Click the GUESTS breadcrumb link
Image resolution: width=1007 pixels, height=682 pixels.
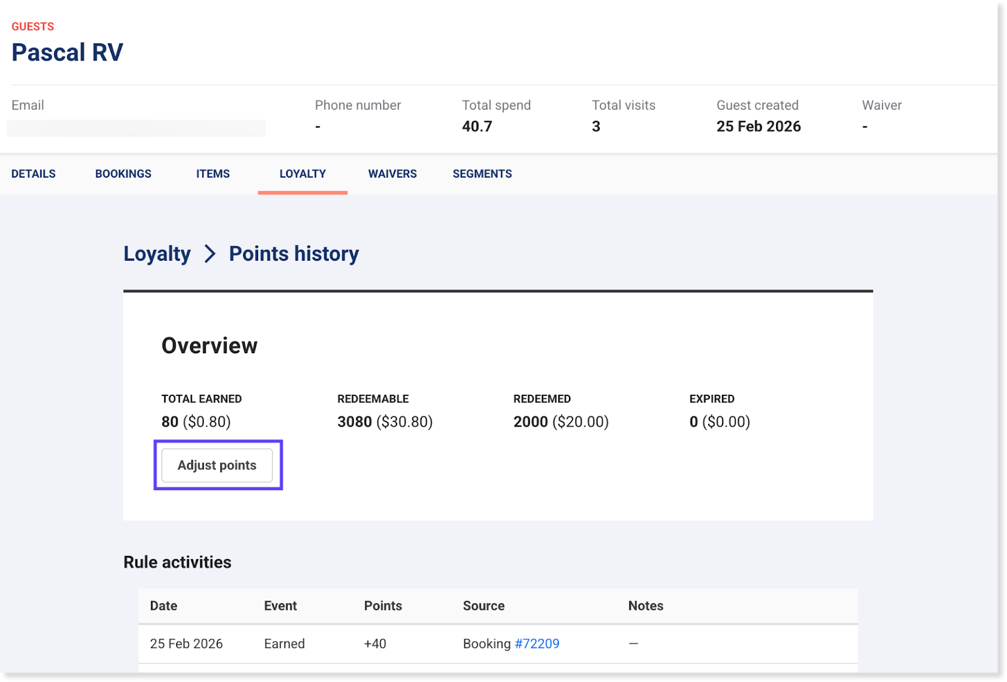(x=33, y=26)
